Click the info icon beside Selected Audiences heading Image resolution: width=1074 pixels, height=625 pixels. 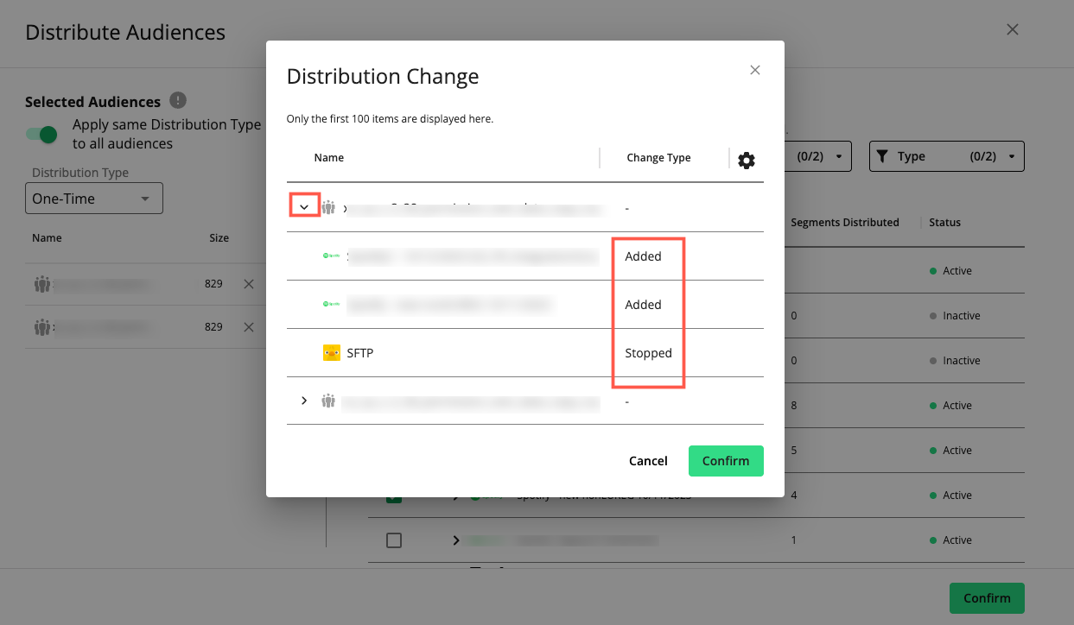point(177,100)
